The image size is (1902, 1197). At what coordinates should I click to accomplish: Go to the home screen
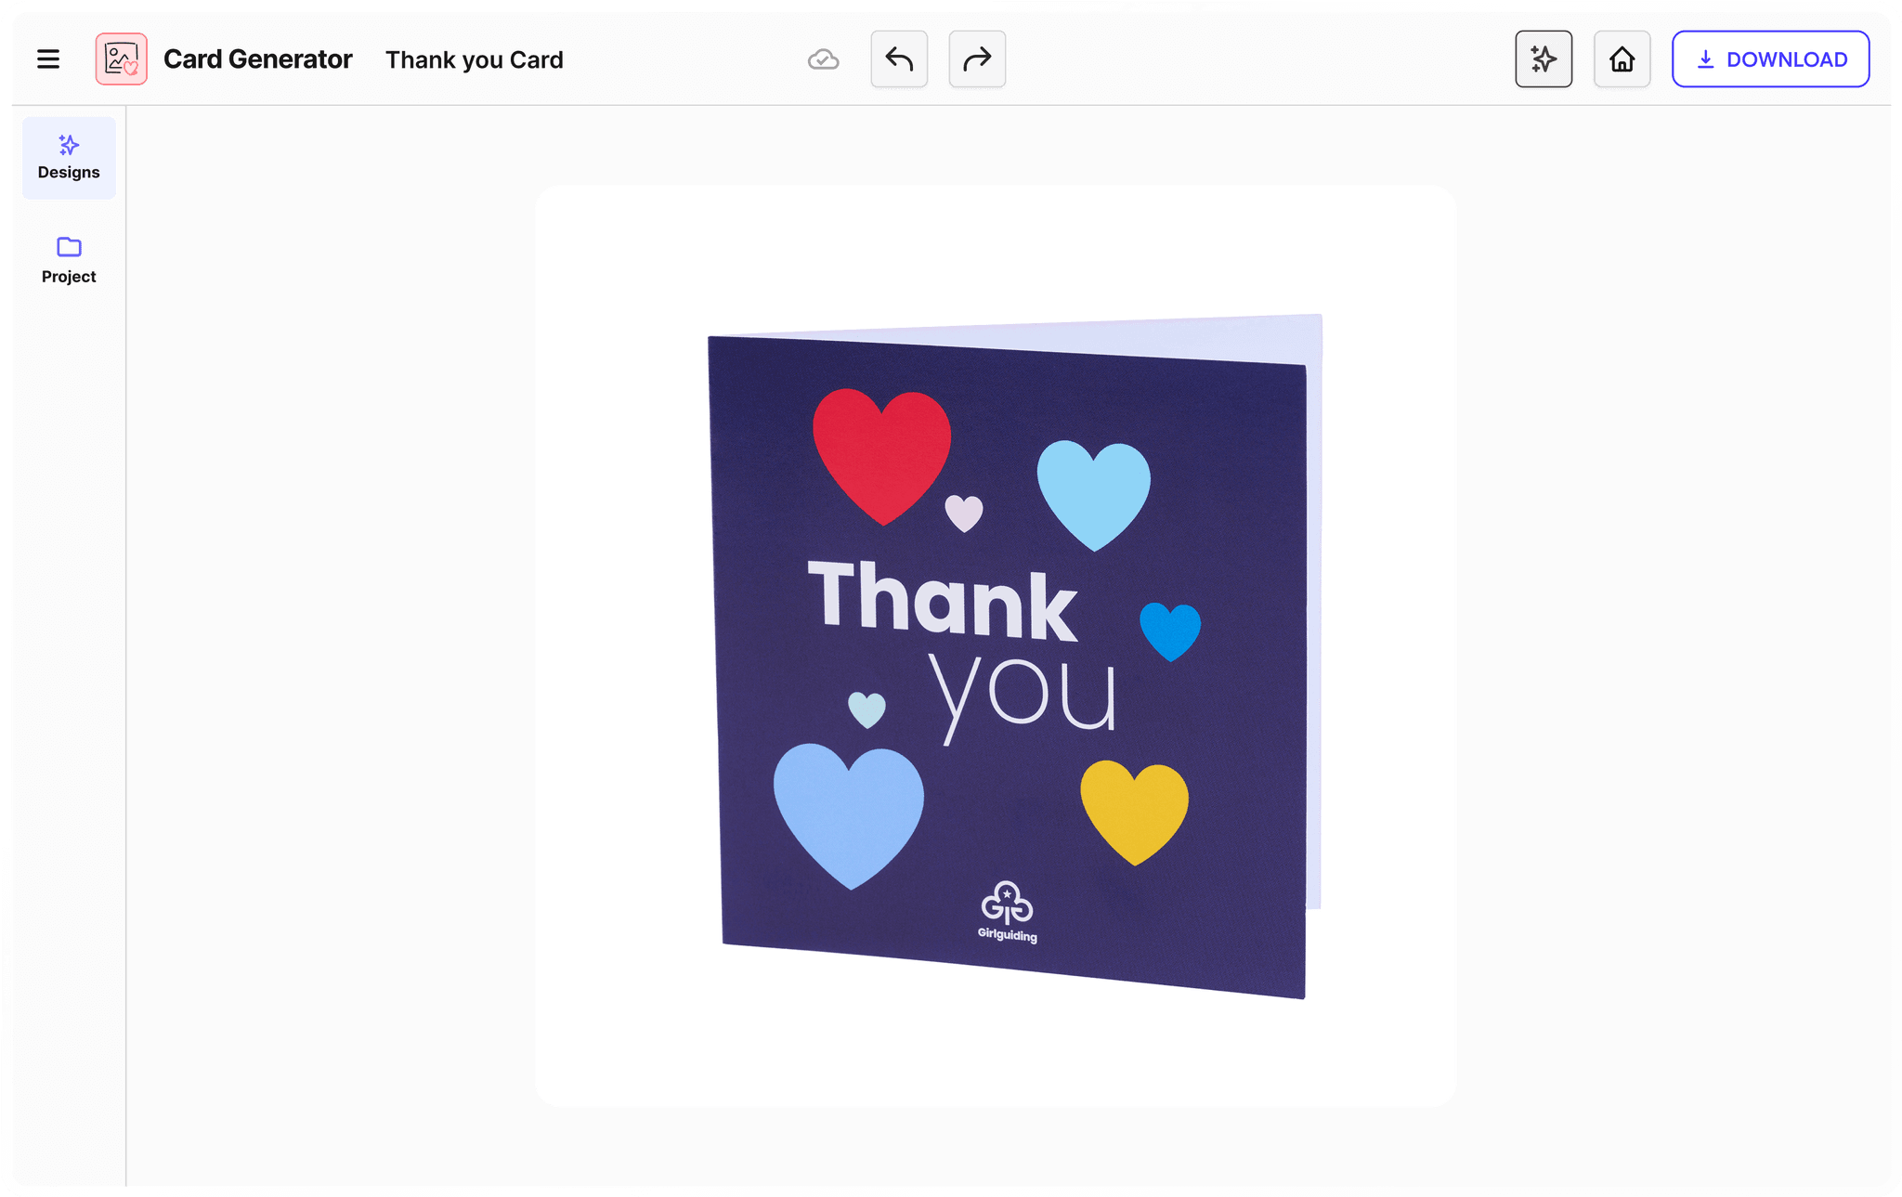(x=1622, y=59)
